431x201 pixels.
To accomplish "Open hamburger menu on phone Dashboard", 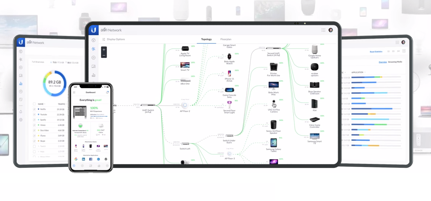I will [x=74, y=92].
